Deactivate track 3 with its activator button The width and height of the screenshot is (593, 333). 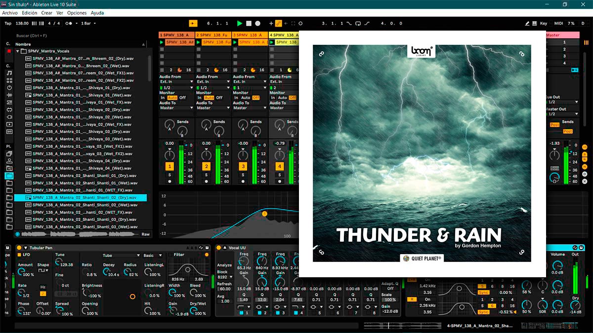[243, 166]
